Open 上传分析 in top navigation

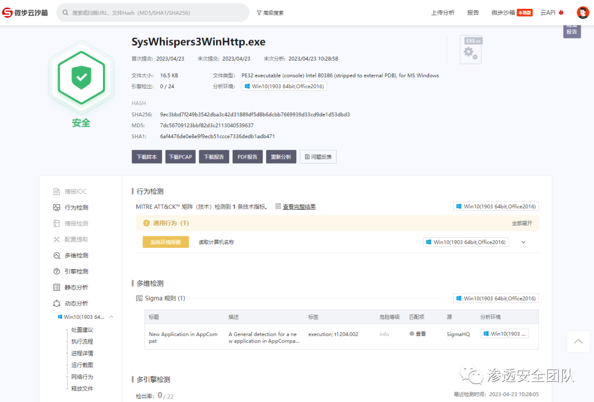tap(442, 13)
